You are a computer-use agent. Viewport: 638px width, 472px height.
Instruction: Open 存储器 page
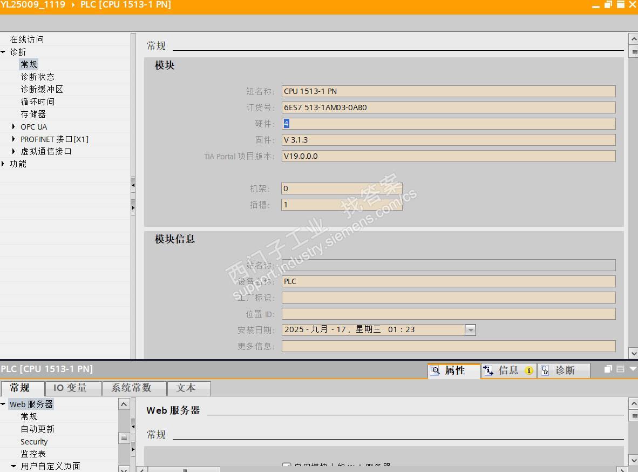[33, 114]
